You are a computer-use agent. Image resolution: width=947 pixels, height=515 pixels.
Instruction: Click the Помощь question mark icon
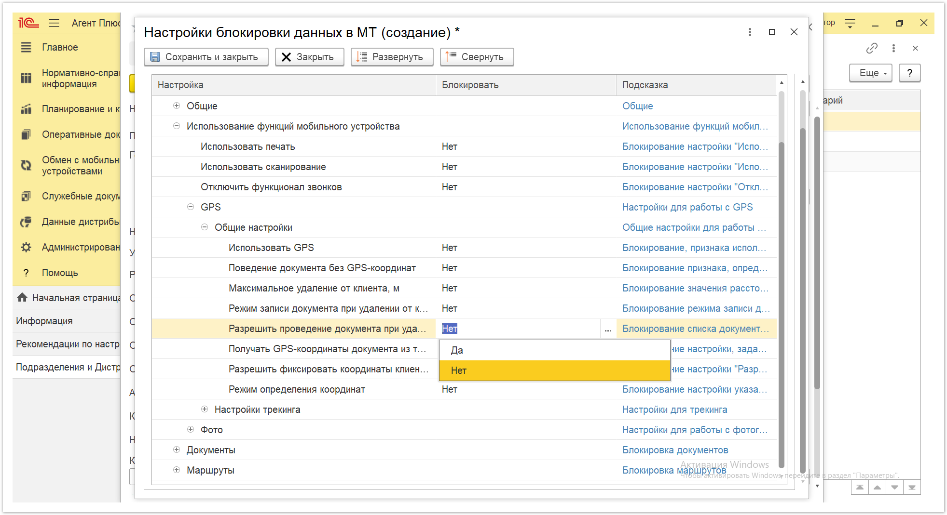pyautogui.click(x=26, y=273)
